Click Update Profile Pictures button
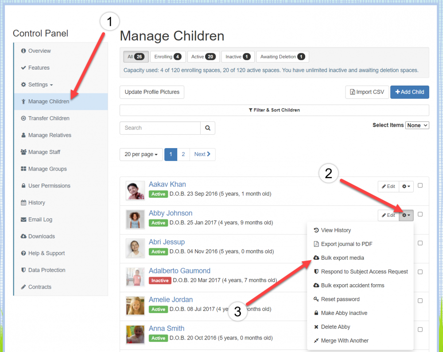Image resolution: width=443 pixels, height=352 pixels. click(x=152, y=92)
